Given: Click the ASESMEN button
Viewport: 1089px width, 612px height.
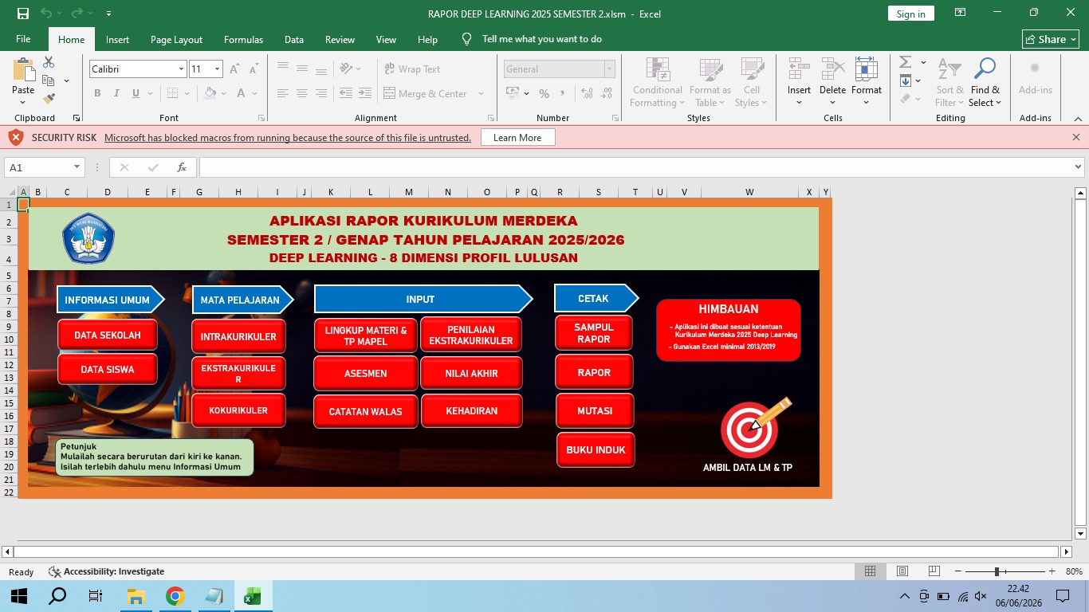Looking at the screenshot, I should [x=366, y=374].
